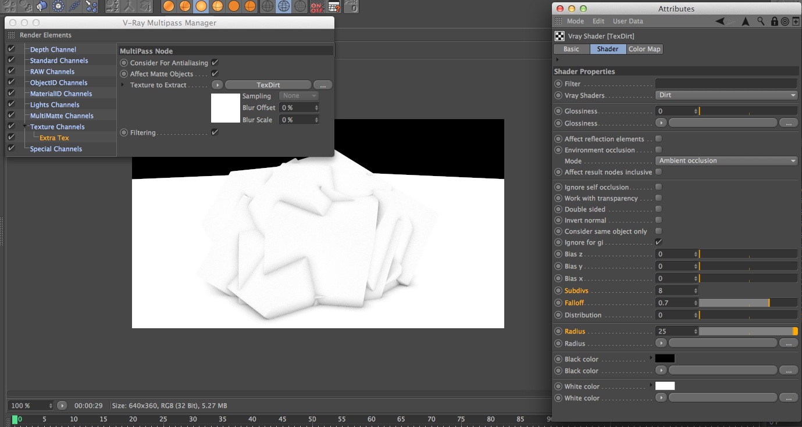Click the cube-in-gear icon in the top toolbar

(x=58, y=6)
